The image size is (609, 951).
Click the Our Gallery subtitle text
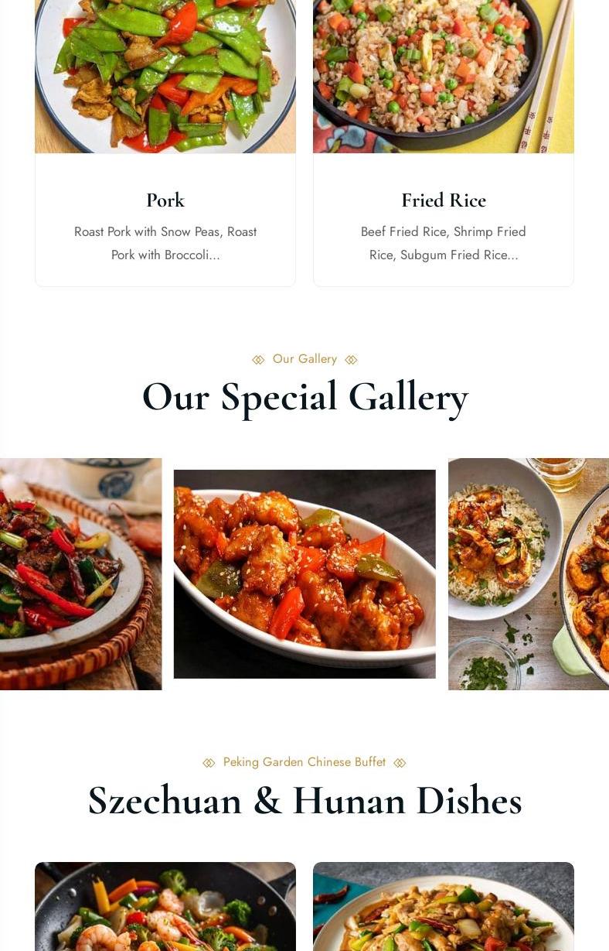304,359
